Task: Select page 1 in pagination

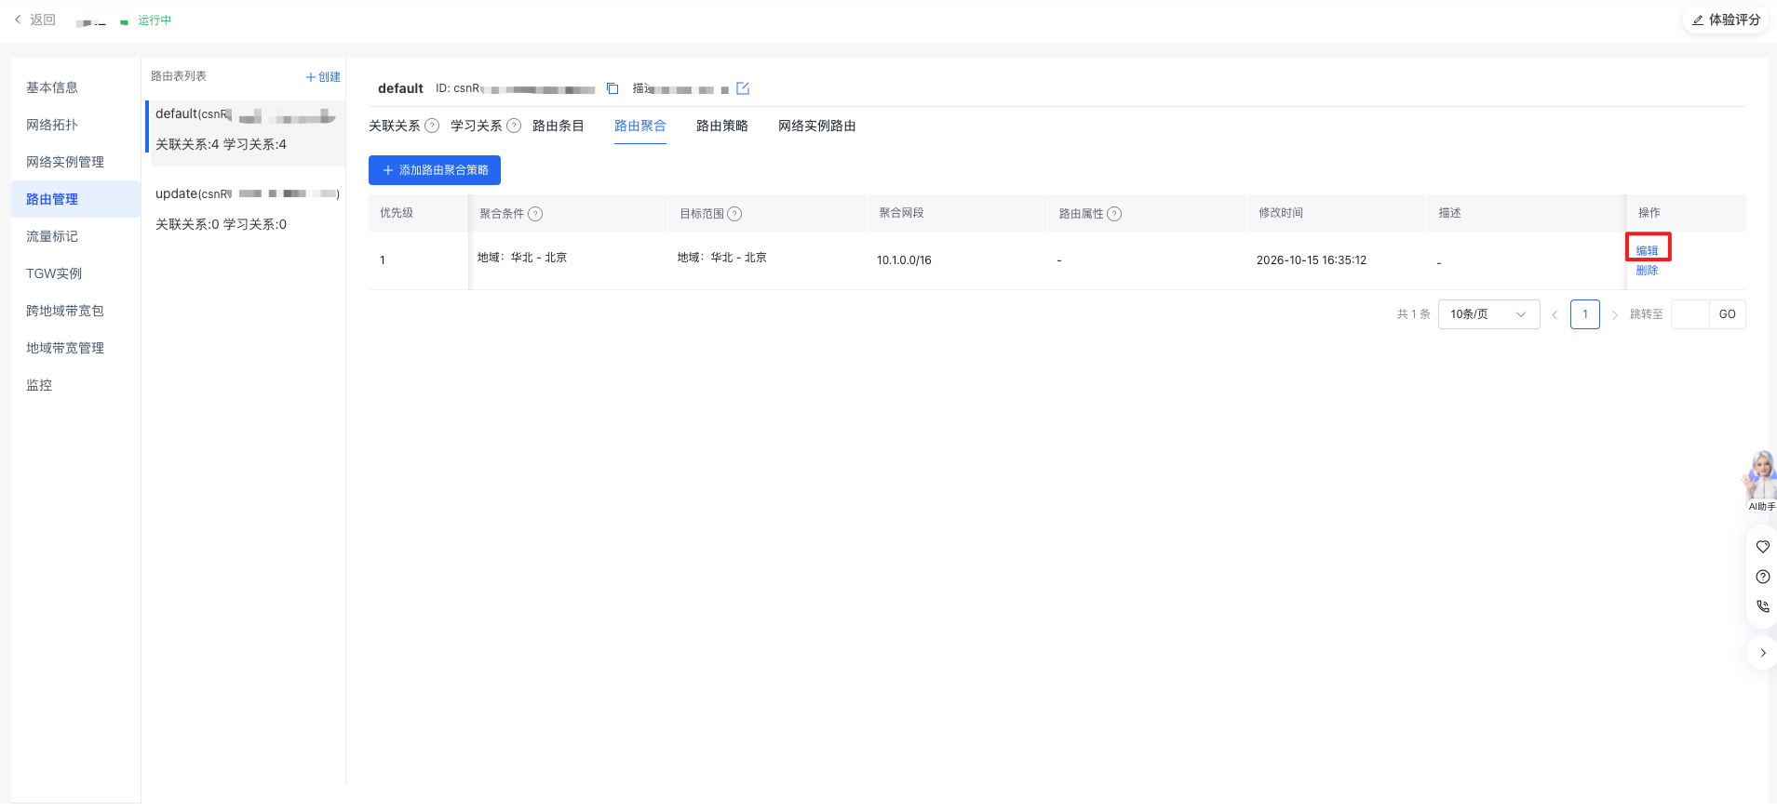Action: tap(1585, 314)
